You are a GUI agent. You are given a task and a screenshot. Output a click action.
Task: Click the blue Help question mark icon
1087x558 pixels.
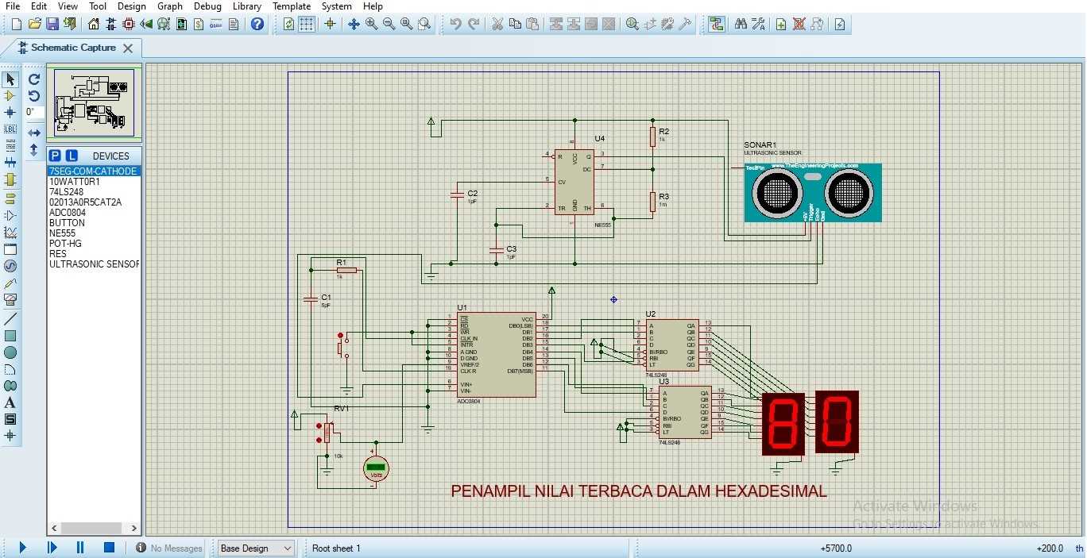pyautogui.click(x=257, y=24)
